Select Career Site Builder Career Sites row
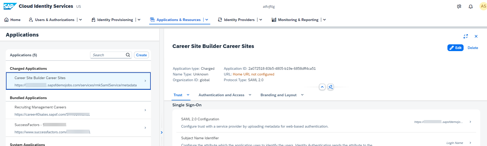Viewport: 487px width, 146px height. 78,81
